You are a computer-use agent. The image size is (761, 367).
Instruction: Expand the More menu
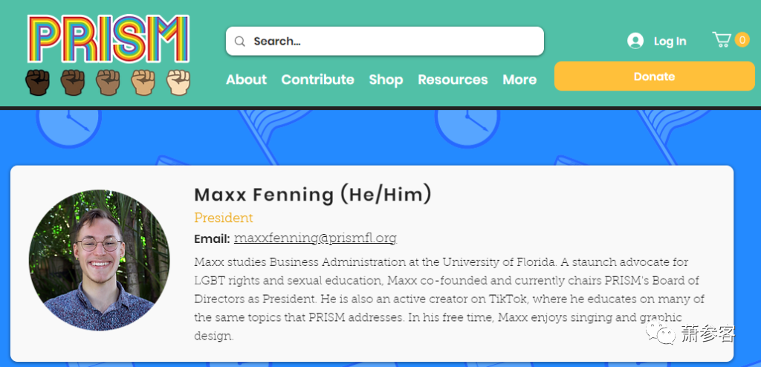pyautogui.click(x=519, y=79)
